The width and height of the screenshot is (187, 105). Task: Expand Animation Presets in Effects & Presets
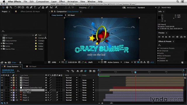coord(158,48)
